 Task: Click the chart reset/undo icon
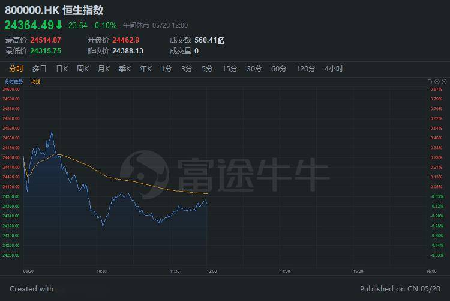coord(430,82)
